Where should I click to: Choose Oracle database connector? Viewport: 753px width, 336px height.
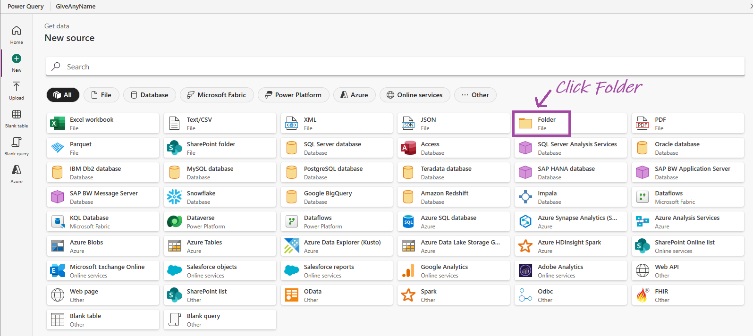pyautogui.click(x=688, y=148)
